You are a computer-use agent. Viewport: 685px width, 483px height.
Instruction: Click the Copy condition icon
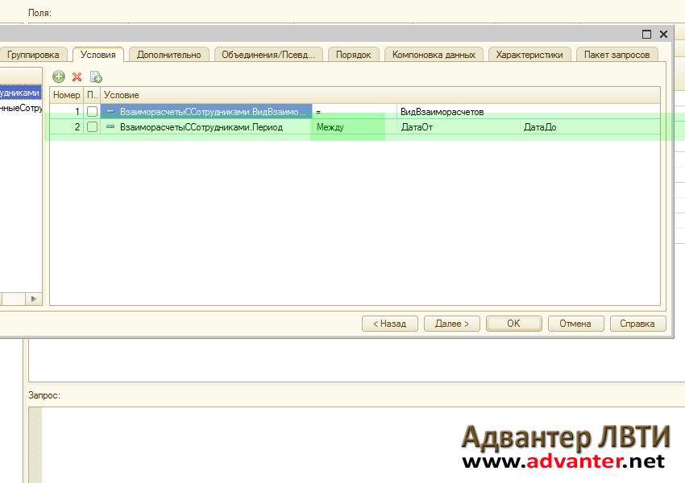point(96,76)
